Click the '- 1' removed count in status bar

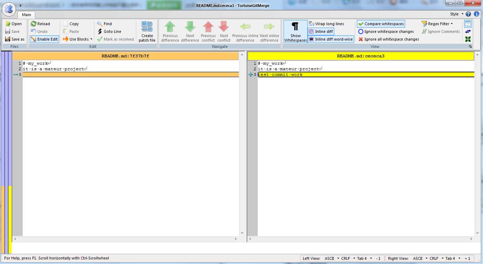coord(378,258)
